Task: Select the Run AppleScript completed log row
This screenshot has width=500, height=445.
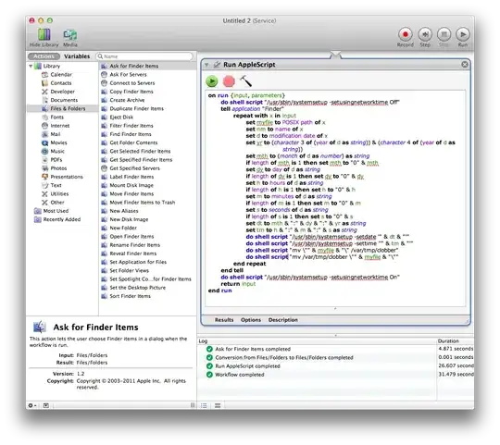Action: (335, 366)
